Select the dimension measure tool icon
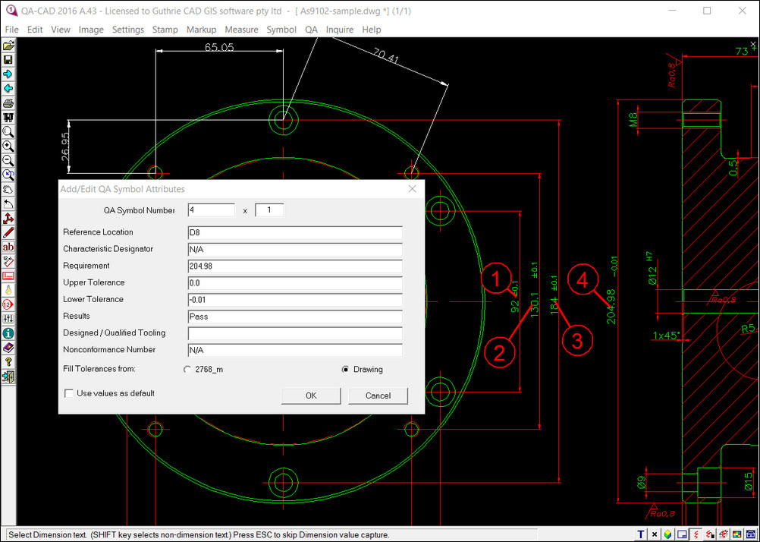 click(x=8, y=262)
